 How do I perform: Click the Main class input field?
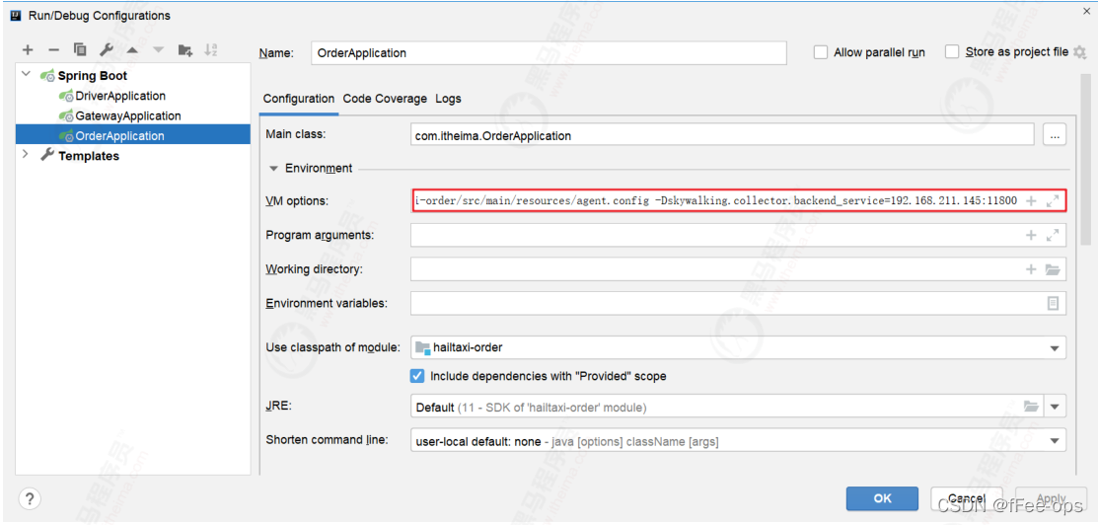[x=722, y=135]
